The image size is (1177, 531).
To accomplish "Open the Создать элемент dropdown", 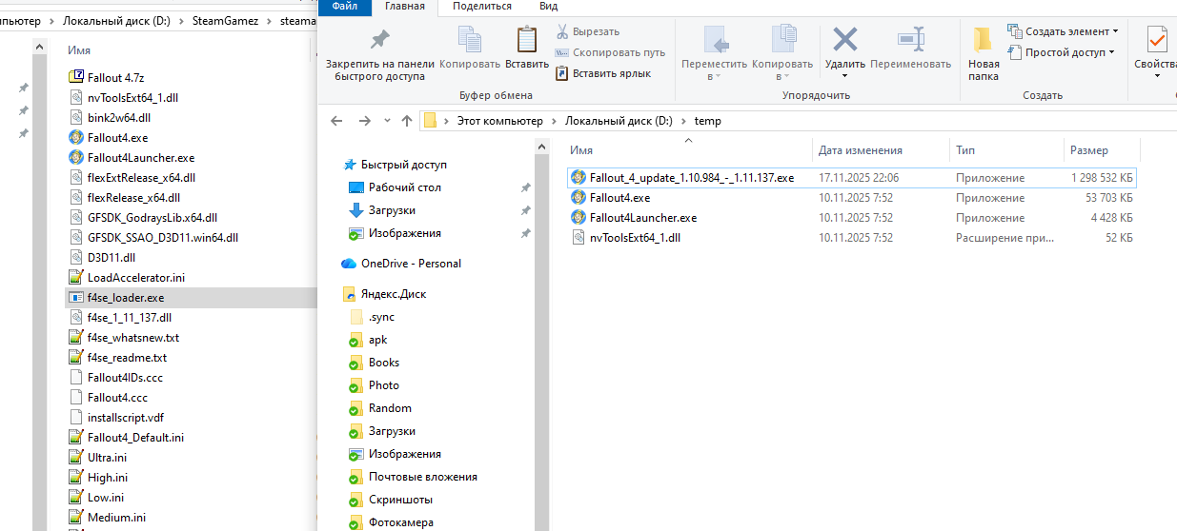I will click(x=1063, y=31).
